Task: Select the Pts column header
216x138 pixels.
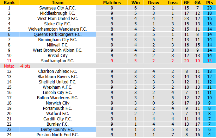Action: point(210,2)
